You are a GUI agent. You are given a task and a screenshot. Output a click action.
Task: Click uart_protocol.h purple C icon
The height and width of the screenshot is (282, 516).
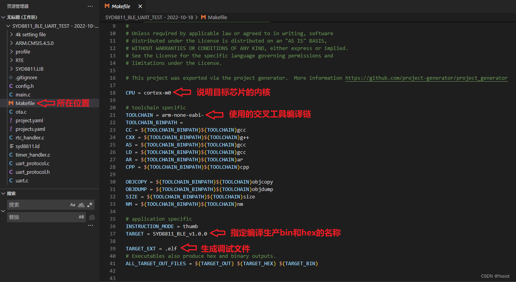tap(11, 172)
